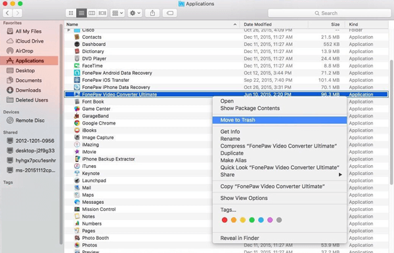Open the Action gear menu
Screen dimensions: 394x253
135,13
